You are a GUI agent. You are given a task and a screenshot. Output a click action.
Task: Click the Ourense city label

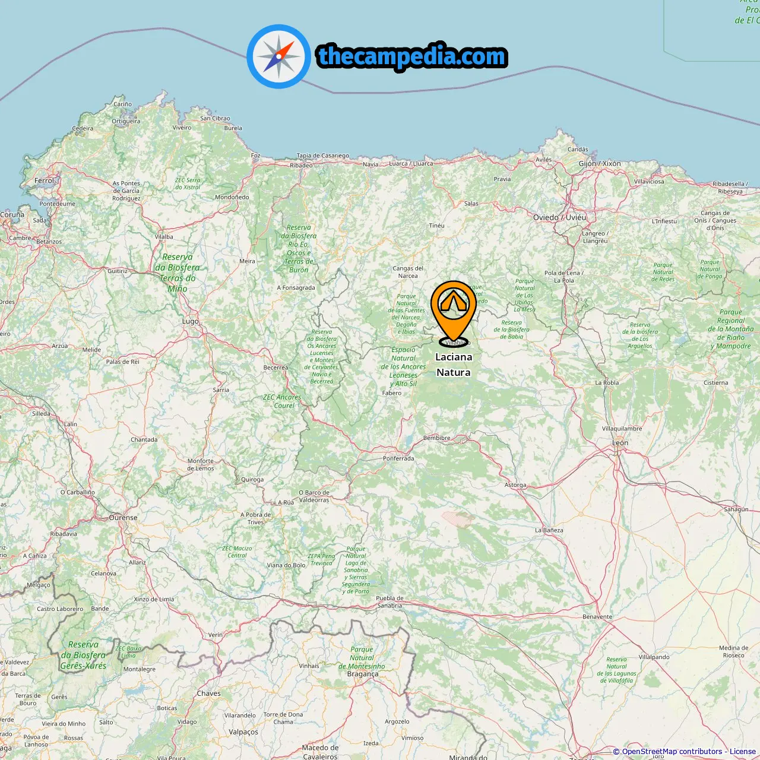point(123,518)
